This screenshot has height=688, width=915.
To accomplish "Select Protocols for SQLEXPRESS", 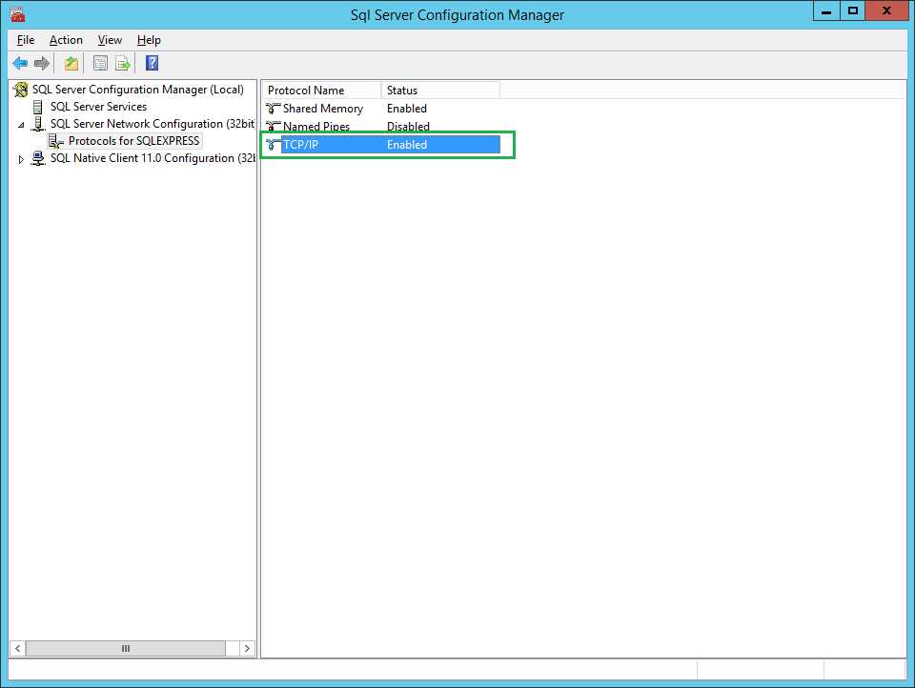I will [133, 141].
